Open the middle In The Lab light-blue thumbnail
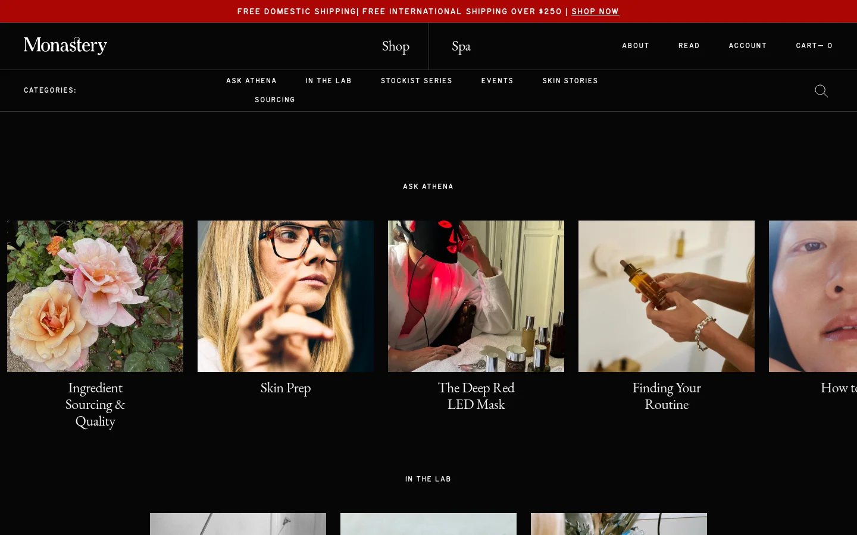The height and width of the screenshot is (535, 857). tap(428, 524)
